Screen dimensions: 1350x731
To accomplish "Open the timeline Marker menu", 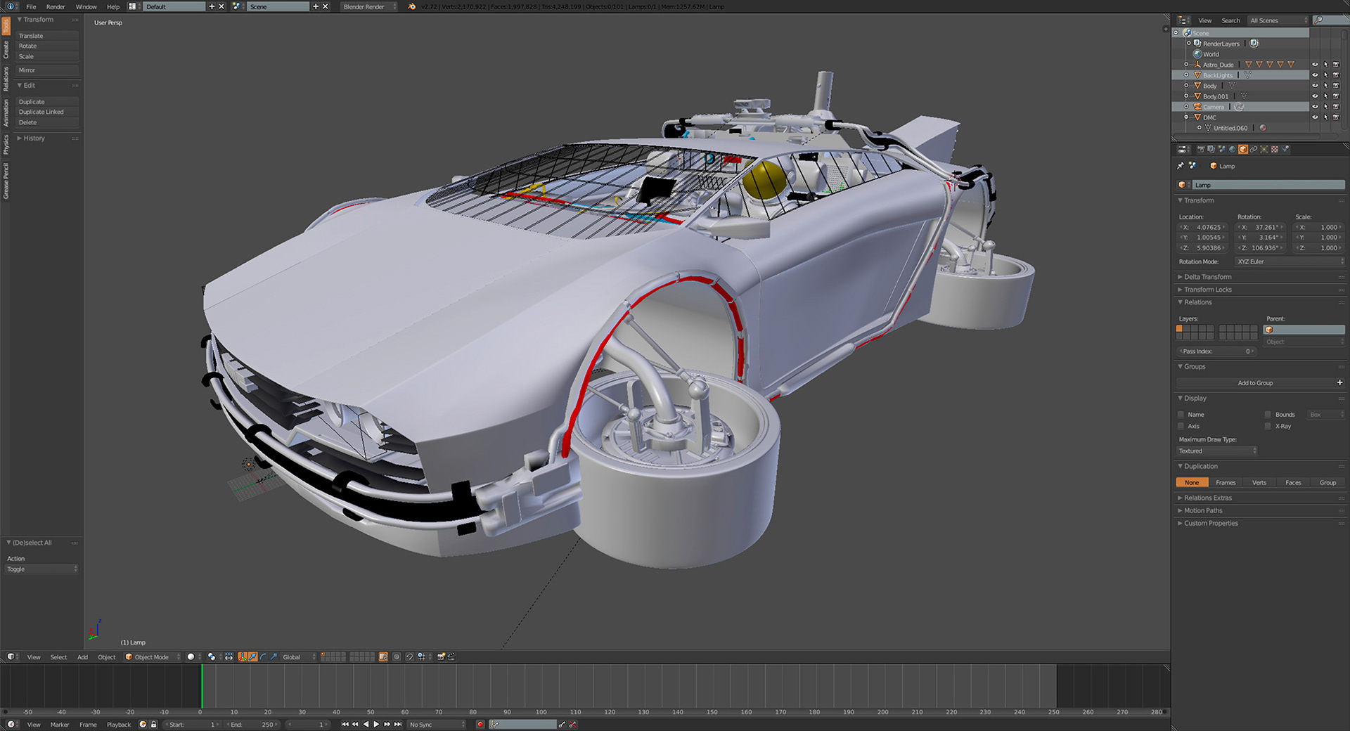I will pos(60,724).
